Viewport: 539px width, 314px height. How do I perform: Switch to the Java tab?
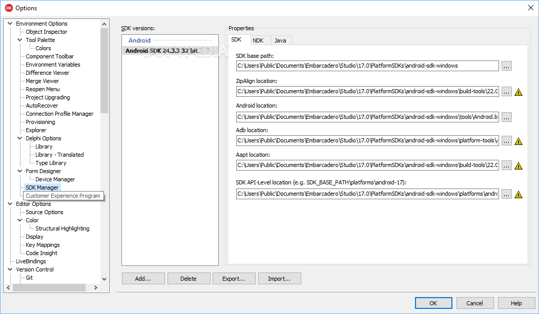point(280,40)
